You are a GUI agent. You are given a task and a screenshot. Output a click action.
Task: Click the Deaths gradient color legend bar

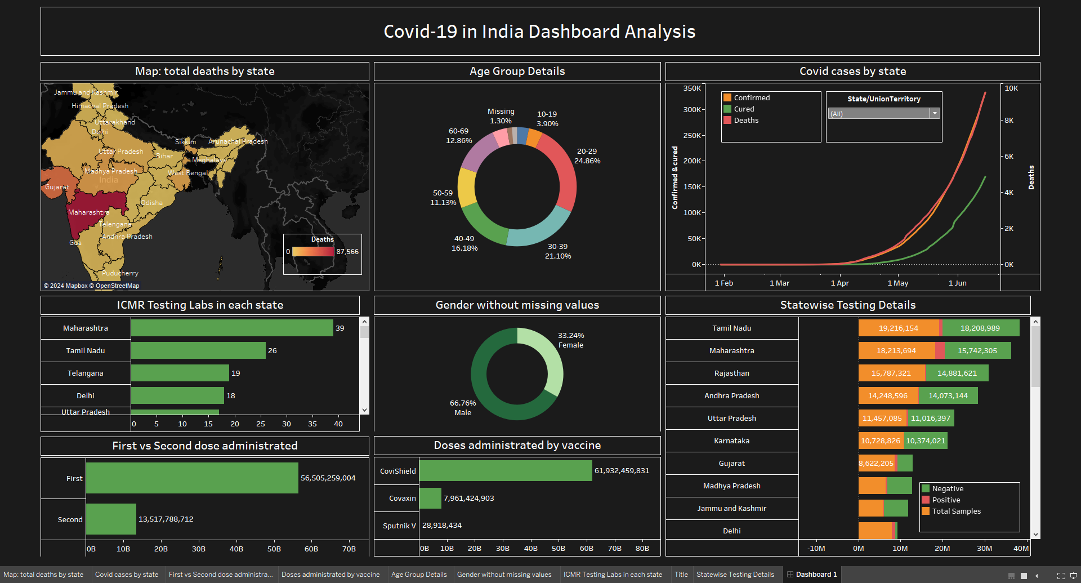tap(313, 252)
